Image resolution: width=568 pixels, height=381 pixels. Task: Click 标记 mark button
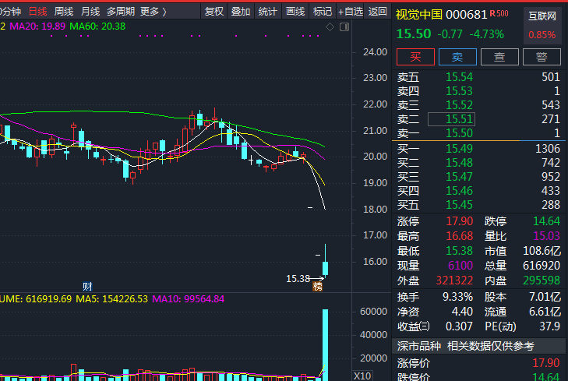point(322,12)
